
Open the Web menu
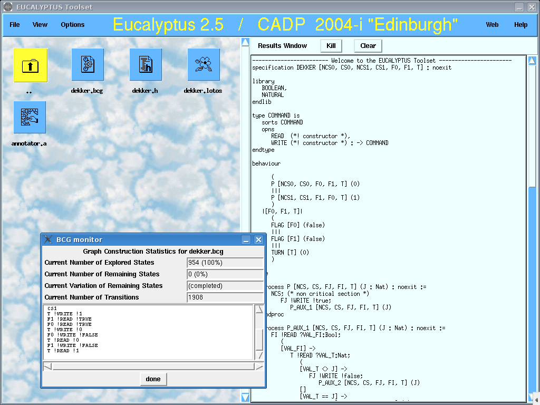(492, 25)
